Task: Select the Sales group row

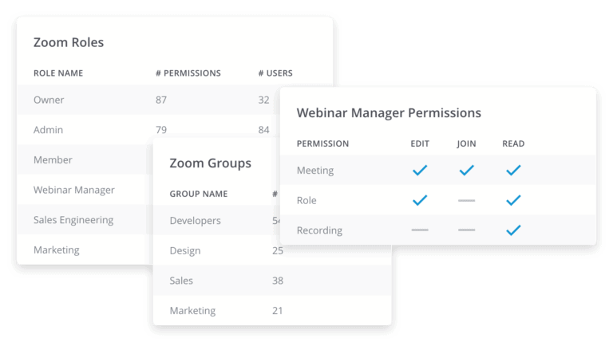Action: pyautogui.click(x=272, y=281)
